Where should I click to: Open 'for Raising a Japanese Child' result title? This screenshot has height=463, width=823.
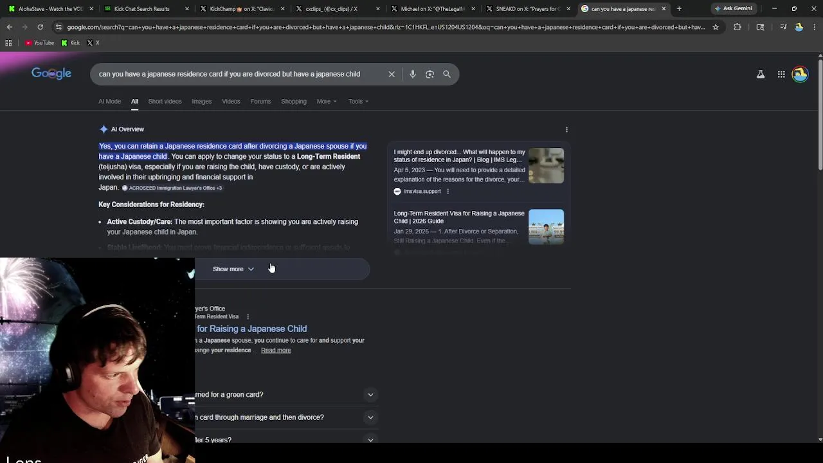(251, 329)
